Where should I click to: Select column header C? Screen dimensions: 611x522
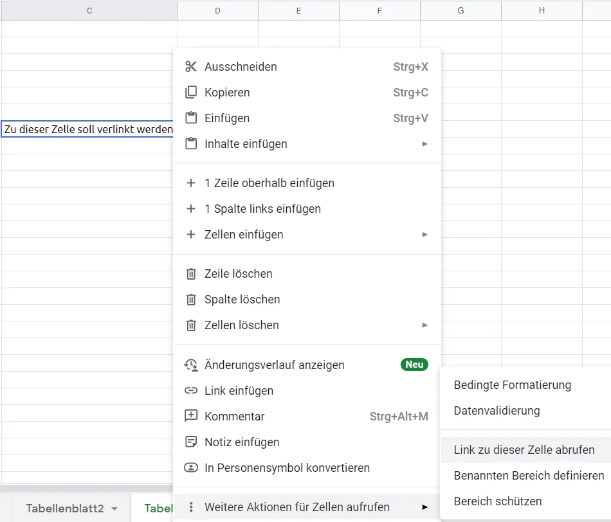pyautogui.click(x=89, y=10)
